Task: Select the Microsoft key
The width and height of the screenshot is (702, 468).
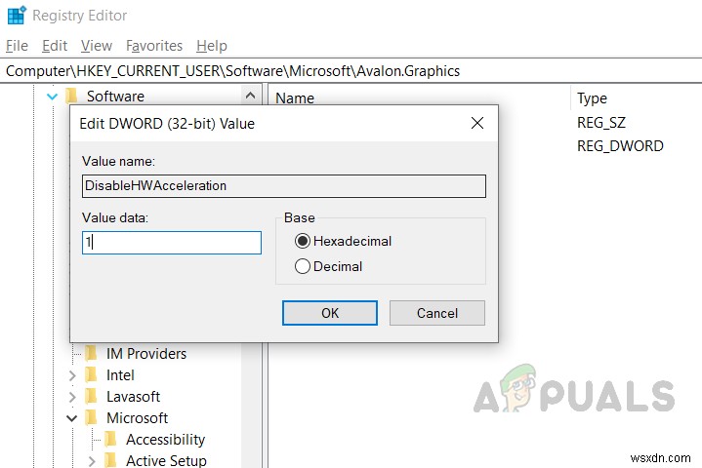Action: [x=137, y=418]
